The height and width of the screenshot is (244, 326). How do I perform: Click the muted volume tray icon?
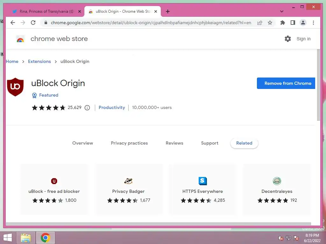(x=280, y=238)
